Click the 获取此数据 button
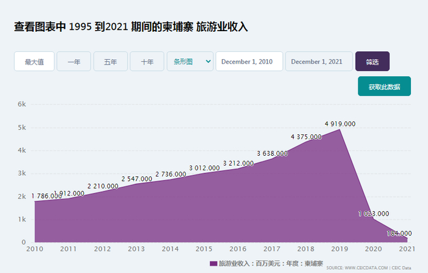This screenshot has height=273, width=428. pos(384,87)
